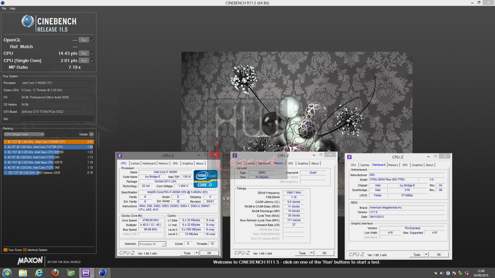Click Tools button in Memory-tab CPU-Z window

(302, 253)
